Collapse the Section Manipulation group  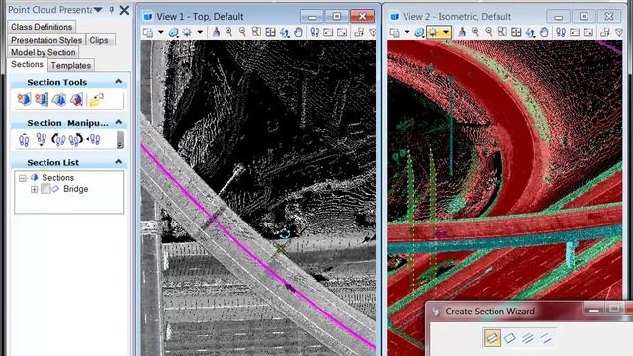(x=119, y=122)
